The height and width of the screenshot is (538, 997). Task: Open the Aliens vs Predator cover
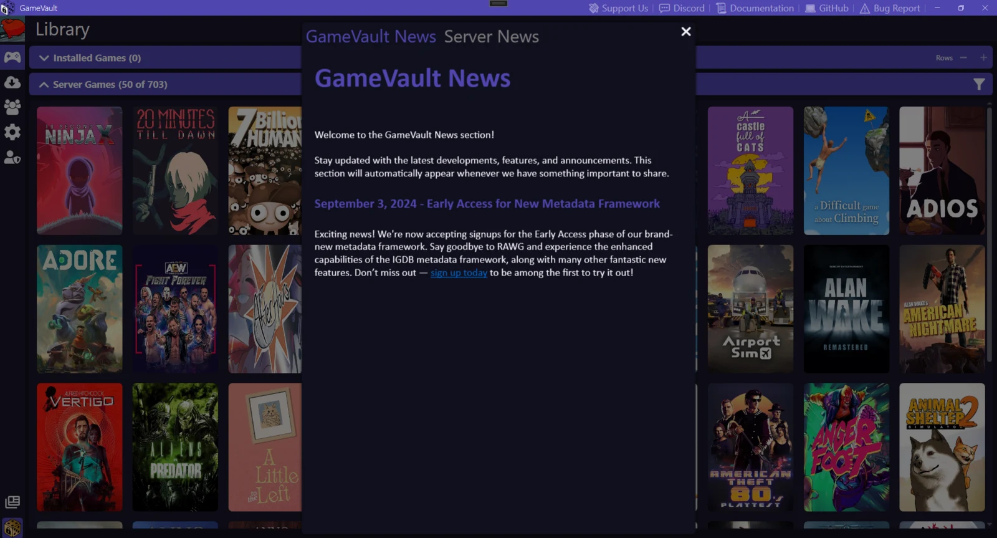(x=175, y=448)
